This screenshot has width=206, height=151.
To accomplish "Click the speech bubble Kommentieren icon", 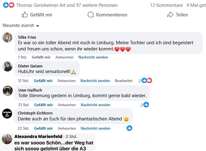I will (91, 15).
